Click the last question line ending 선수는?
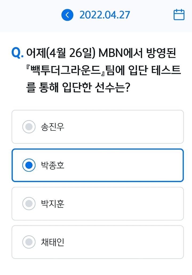Viewport: 192px width, 275px height. 78,87
